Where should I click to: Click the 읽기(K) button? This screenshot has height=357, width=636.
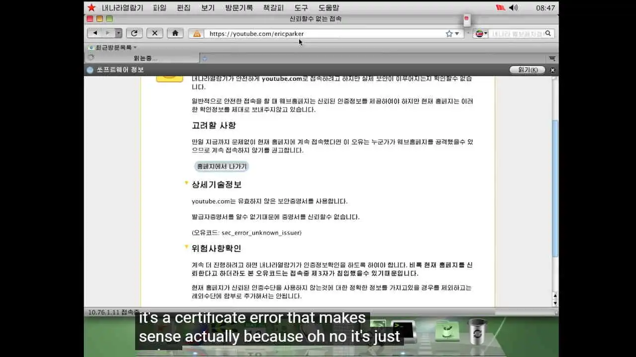coord(528,70)
